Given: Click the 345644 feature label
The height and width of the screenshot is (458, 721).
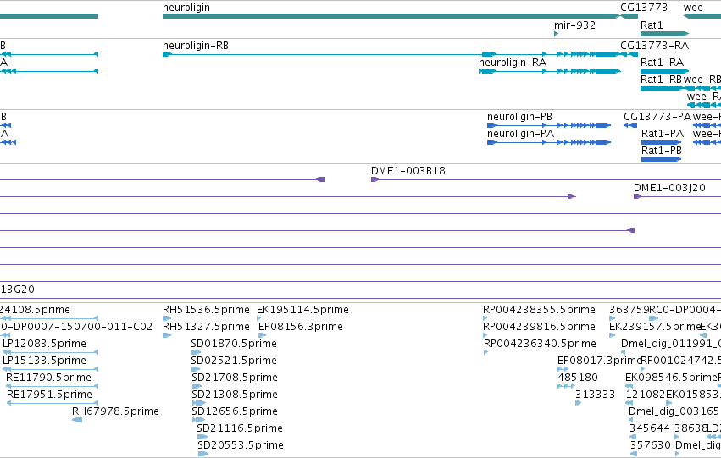Looking at the screenshot, I should 650,428.
